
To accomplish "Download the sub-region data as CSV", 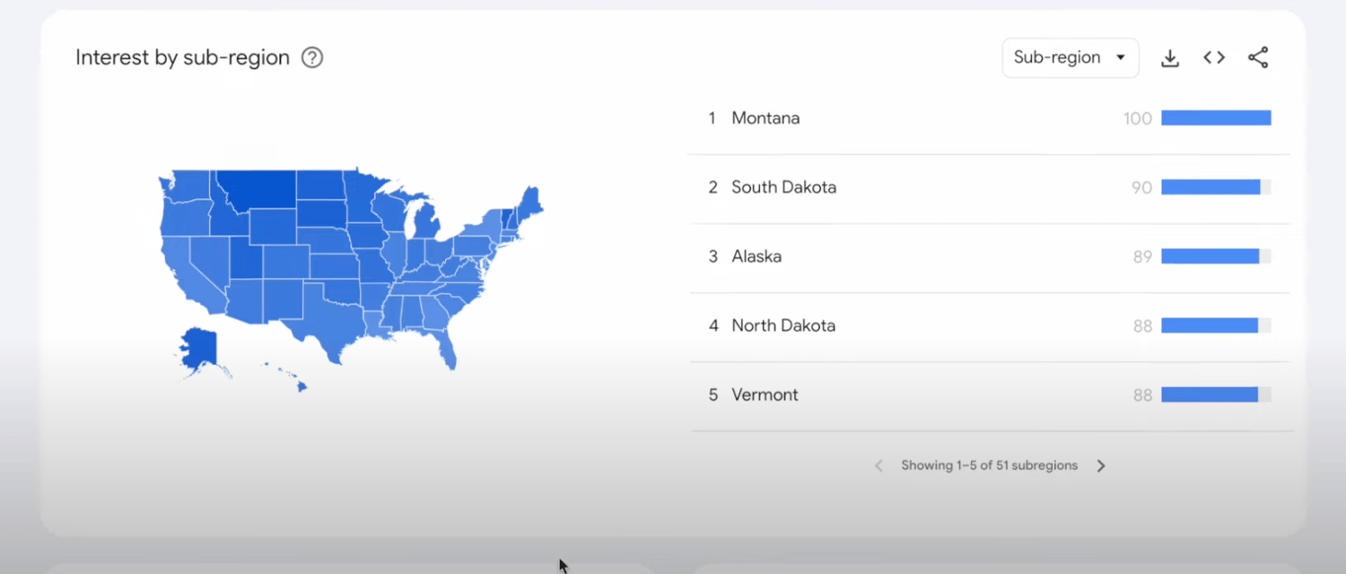I will tap(1170, 57).
